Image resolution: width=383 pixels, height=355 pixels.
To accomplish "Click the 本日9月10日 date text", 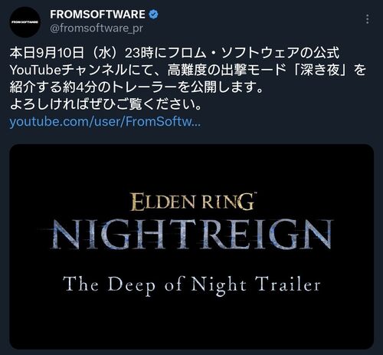I will click(x=47, y=53).
